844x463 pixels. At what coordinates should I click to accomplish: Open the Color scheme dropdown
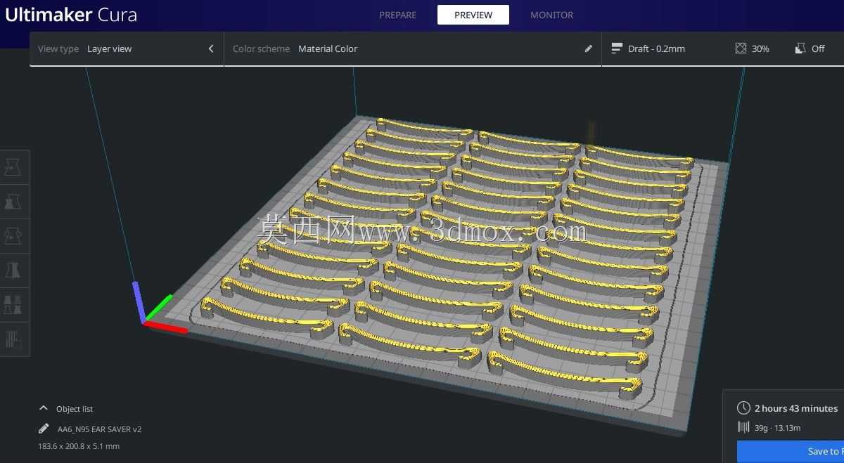(413, 48)
